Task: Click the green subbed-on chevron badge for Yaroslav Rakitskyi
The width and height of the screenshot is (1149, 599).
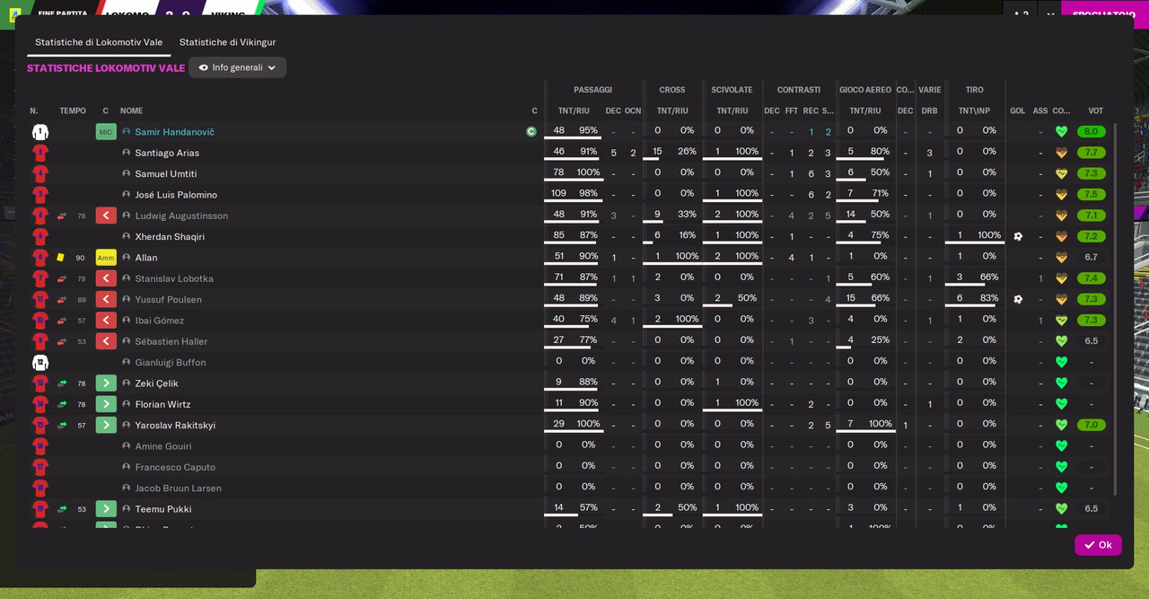Action: pos(106,426)
